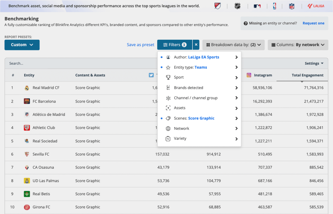
Task: Open the Network filter
Action: (182, 128)
